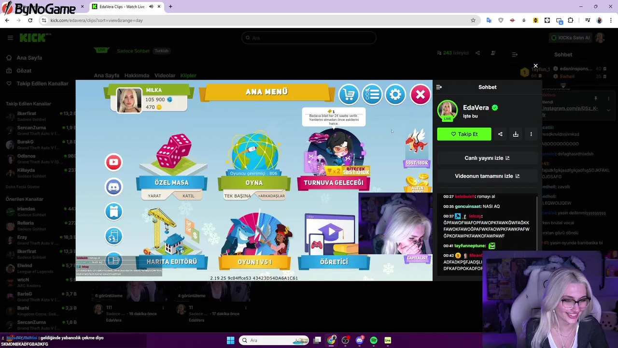
Task: Close the clip viewer overlay
Action: coord(535,66)
